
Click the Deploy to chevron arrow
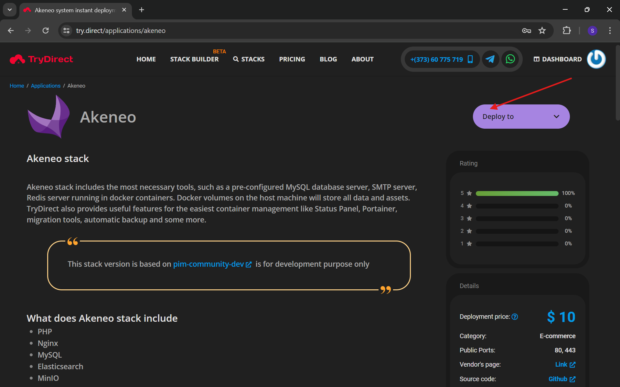pos(556,116)
